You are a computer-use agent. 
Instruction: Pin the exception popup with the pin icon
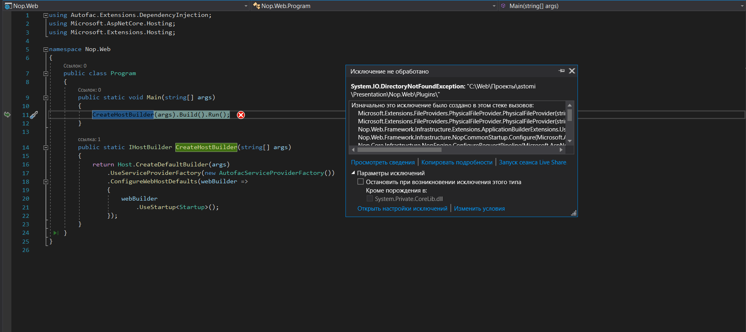click(x=562, y=71)
